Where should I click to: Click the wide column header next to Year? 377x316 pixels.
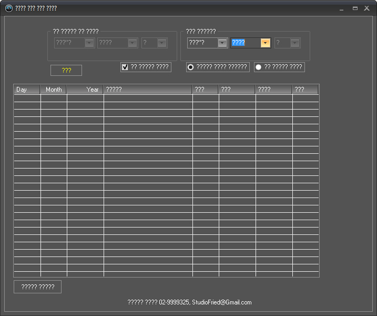click(x=148, y=90)
